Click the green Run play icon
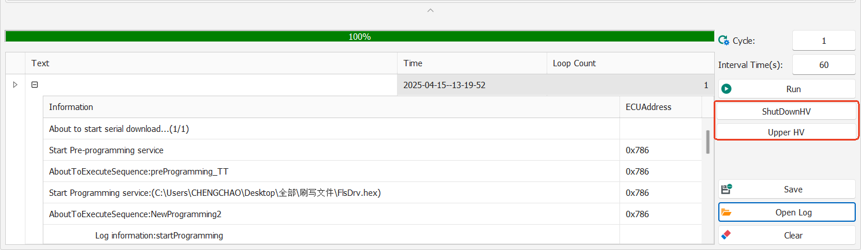The height and width of the screenshot is (250, 861). 726,89
